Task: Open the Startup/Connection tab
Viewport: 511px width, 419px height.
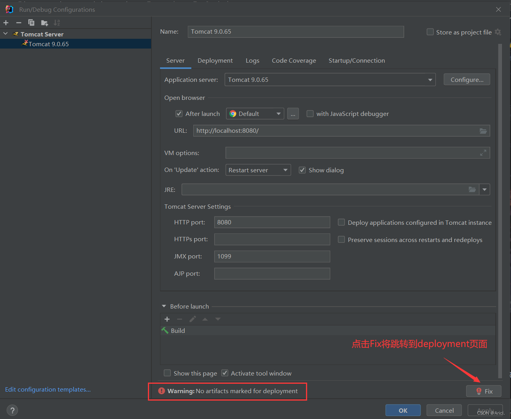Action: (x=357, y=61)
